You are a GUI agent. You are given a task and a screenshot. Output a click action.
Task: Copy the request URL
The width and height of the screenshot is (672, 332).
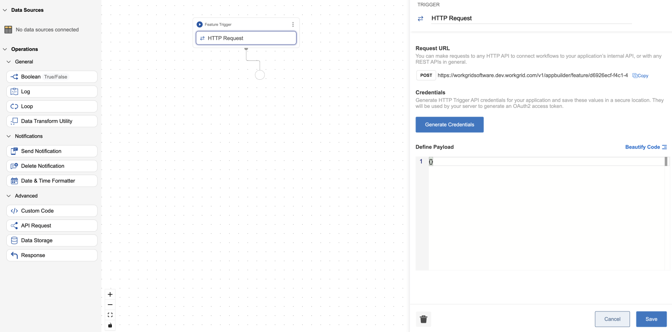640,76
